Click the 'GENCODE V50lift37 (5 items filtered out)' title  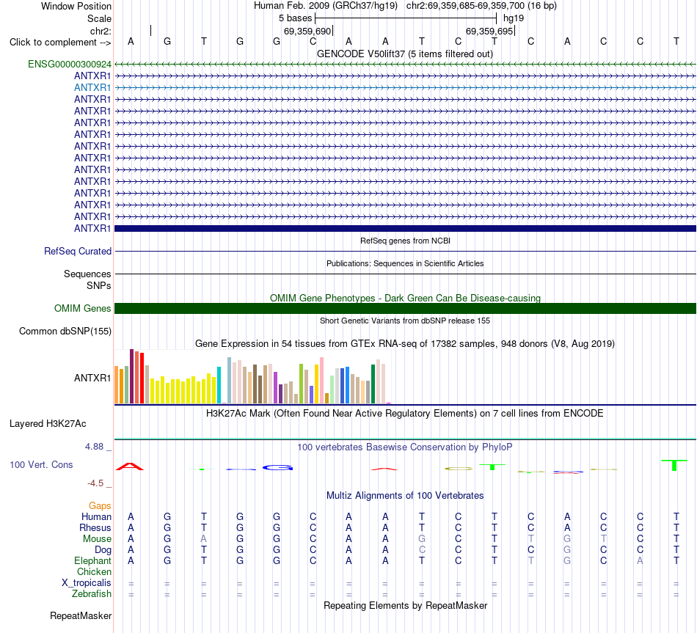pos(404,54)
